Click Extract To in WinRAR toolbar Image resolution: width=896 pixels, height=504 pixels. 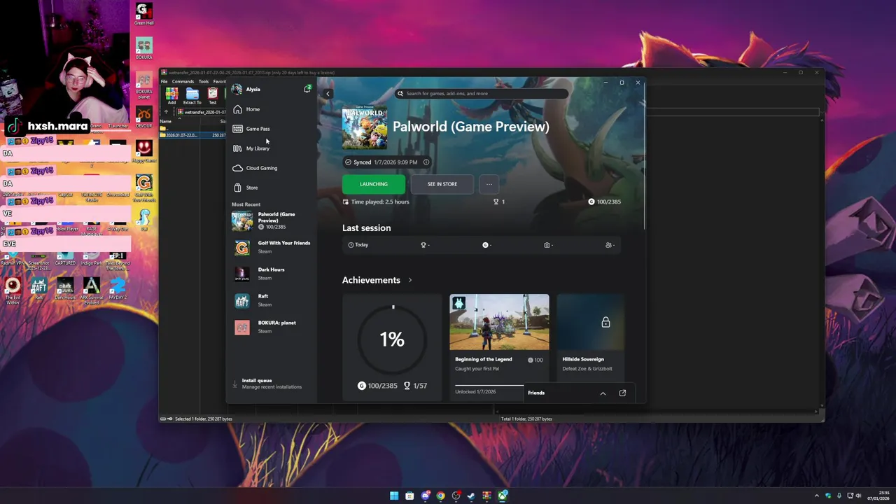(x=192, y=96)
